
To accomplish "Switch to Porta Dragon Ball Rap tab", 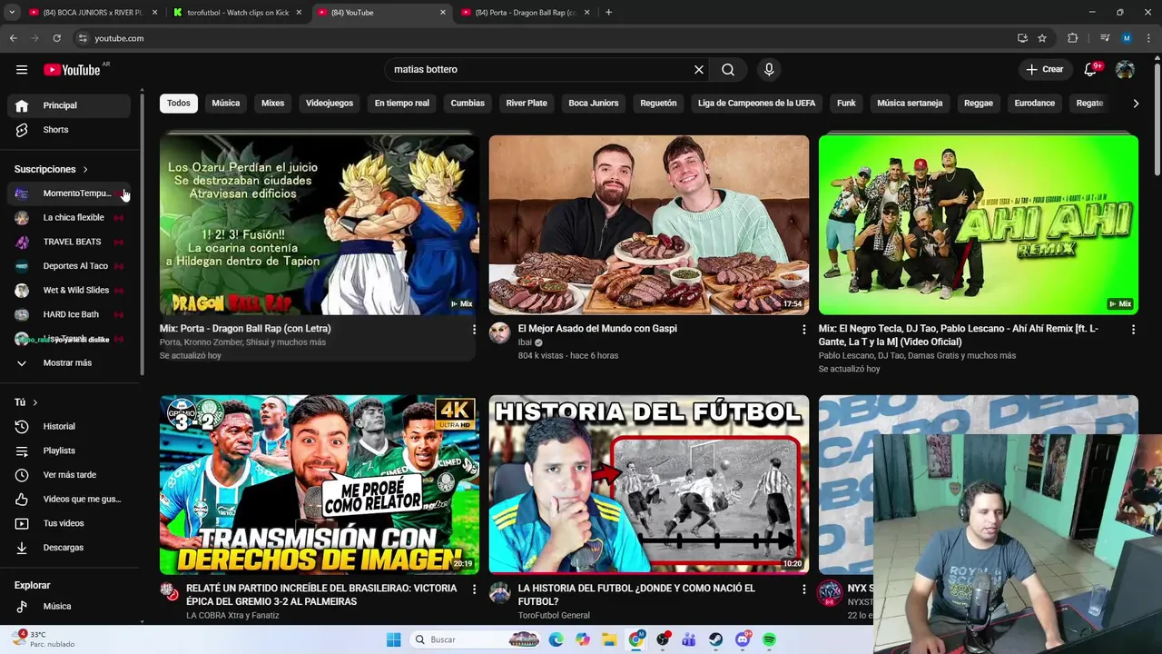I will (527, 13).
